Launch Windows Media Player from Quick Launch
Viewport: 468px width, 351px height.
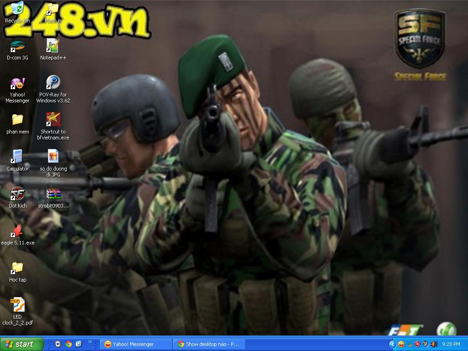pos(58,344)
